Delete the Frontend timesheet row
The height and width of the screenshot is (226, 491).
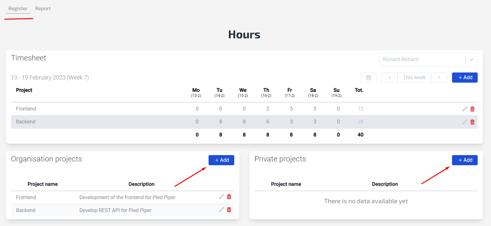tap(472, 109)
